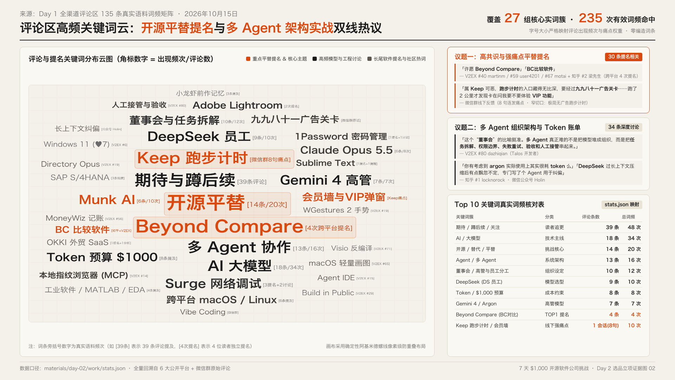Click the dazhiqian quote about 董事会
This screenshot has width=675, height=380.
click(548, 146)
